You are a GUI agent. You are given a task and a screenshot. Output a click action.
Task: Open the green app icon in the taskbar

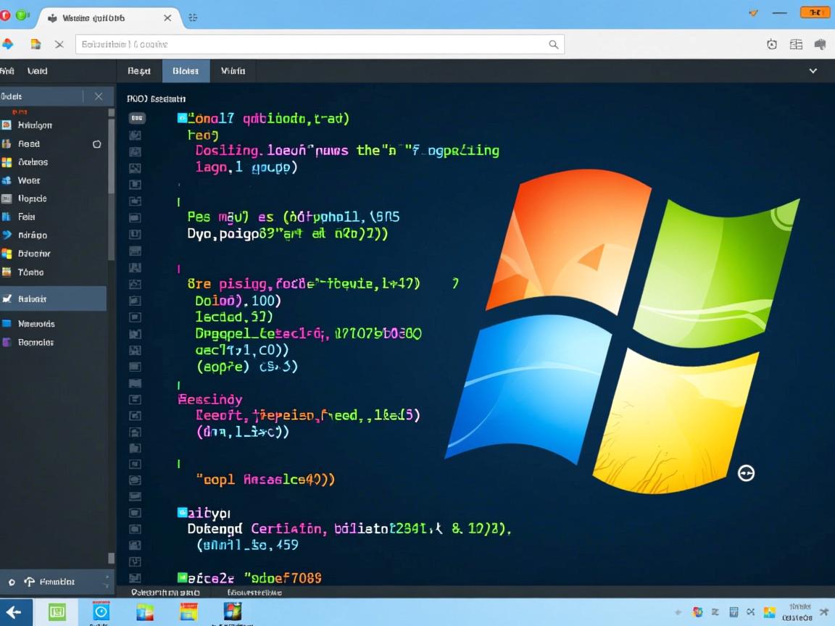tap(57, 612)
